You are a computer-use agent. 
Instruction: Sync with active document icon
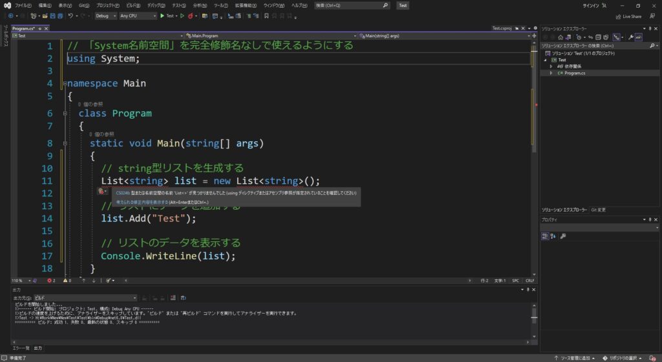(591, 37)
